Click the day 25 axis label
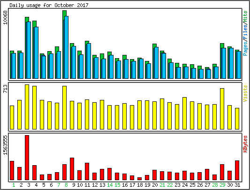The image size is (250, 190). [192, 185]
